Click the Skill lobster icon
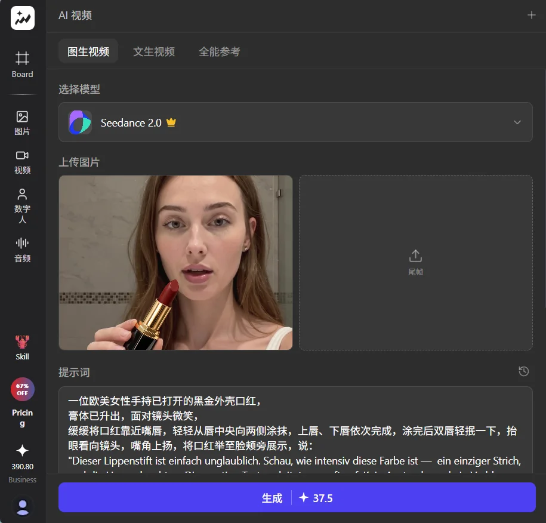Screen dimensions: 546x523 pos(22,347)
